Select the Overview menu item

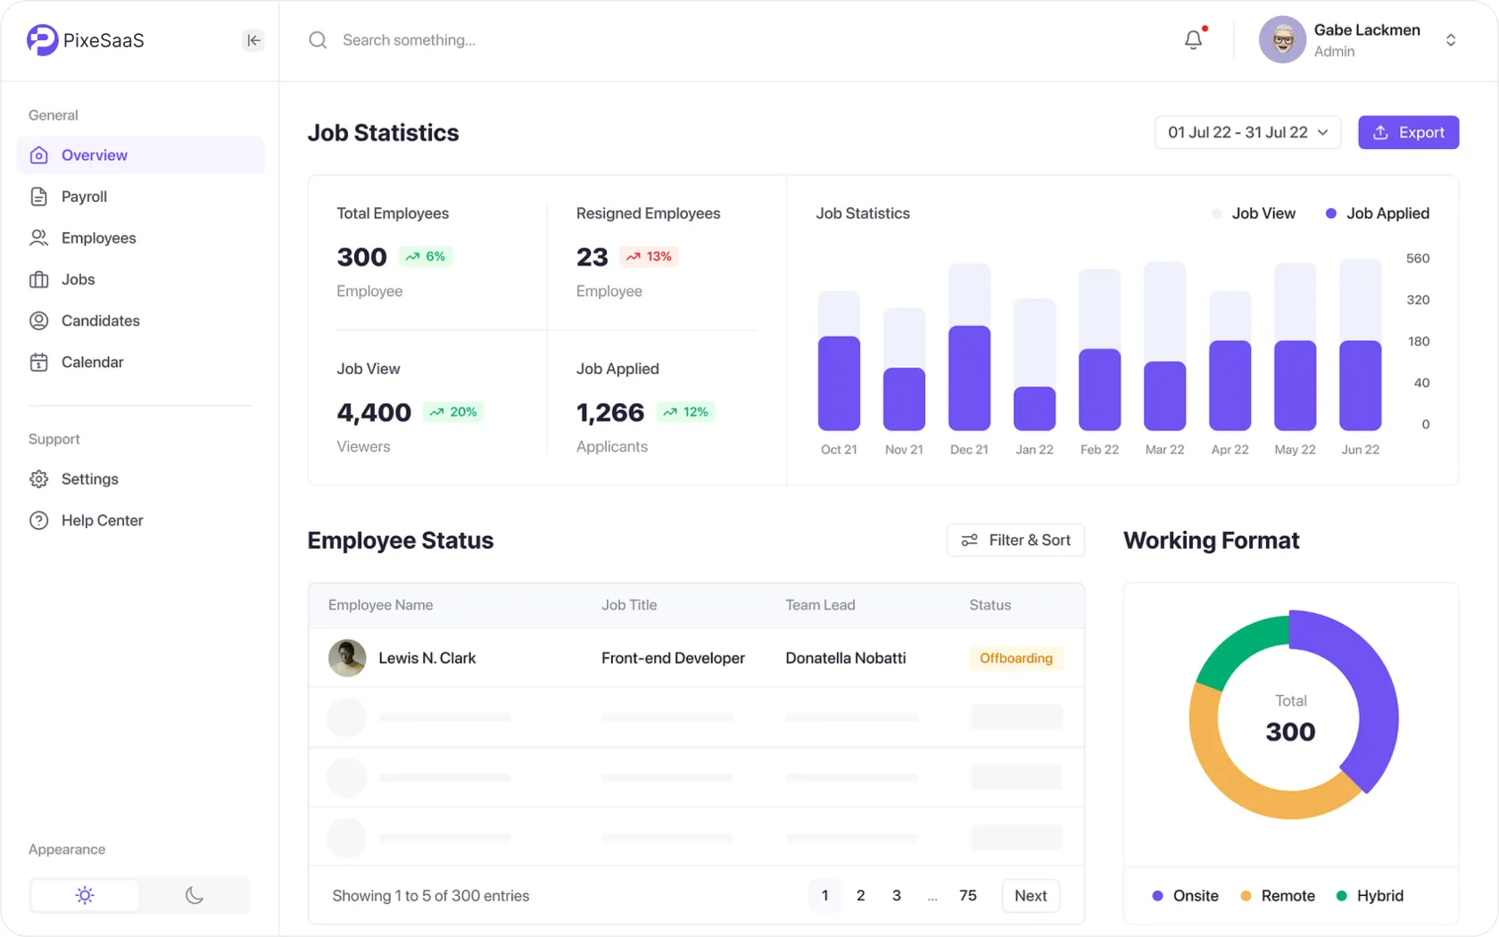95,155
